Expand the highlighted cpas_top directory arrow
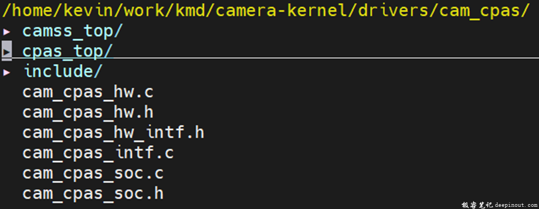The height and width of the screenshot is (209, 539). coord(7,52)
